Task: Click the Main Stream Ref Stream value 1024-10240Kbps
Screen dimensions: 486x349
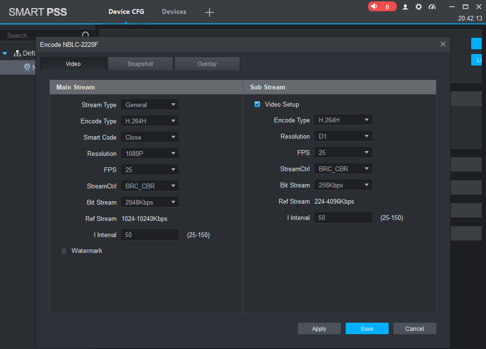Action: tap(145, 218)
